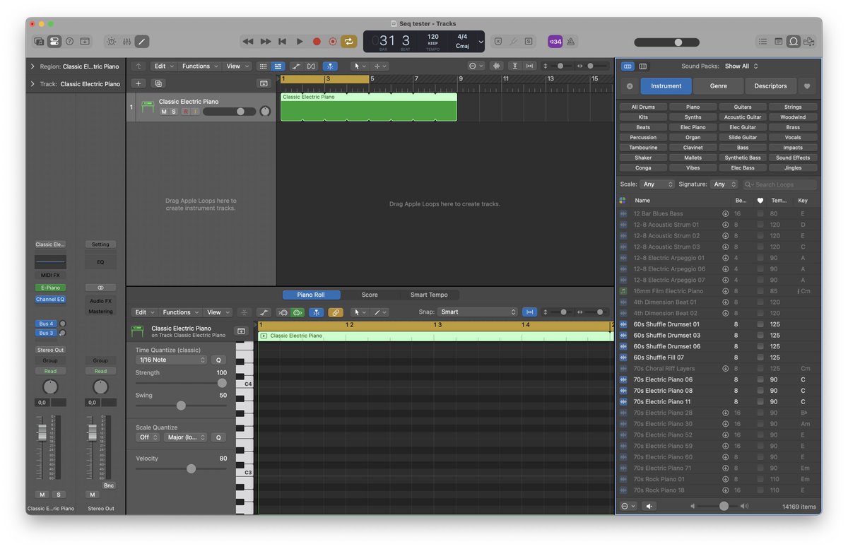Filter loops by Synths
The width and height of the screenshot is (848, 549).
(693, 117)
